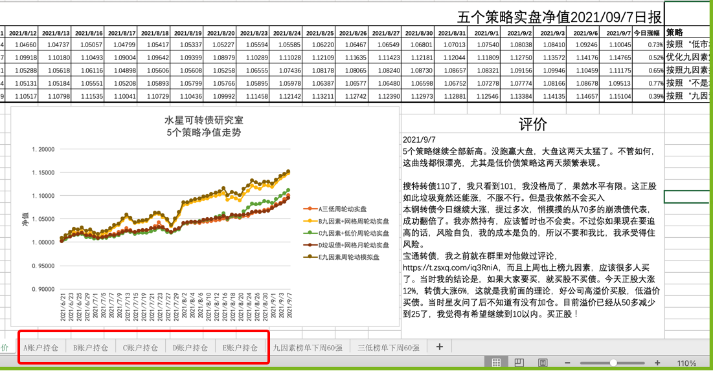This screenshot has height=371, width=713.
Task: Select chart title 水星可转债研究室
Action: (x=203, y=121)
